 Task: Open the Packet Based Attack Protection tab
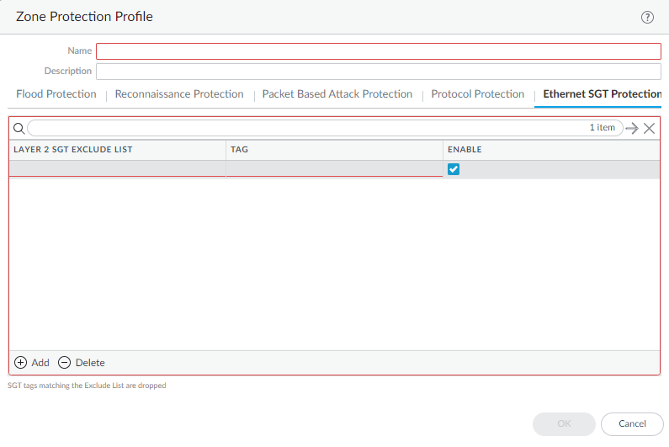337,94
